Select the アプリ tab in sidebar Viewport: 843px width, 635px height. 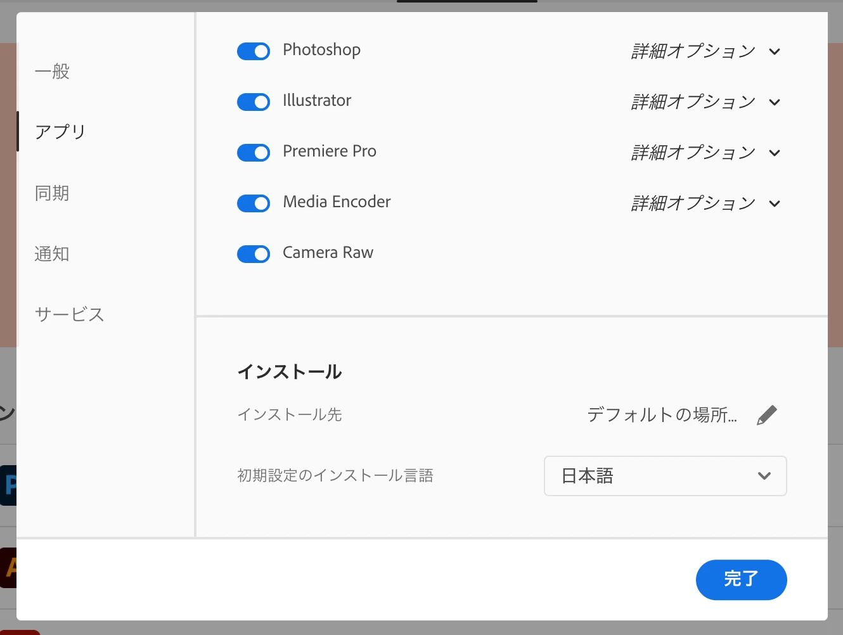pos(60,132)
